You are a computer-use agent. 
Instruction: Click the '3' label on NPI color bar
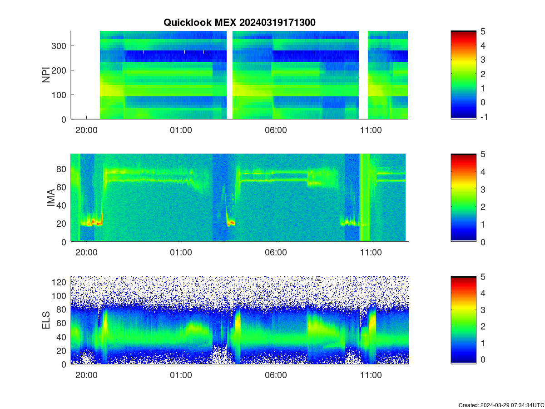pyautogui.click(x=483, y=60)
